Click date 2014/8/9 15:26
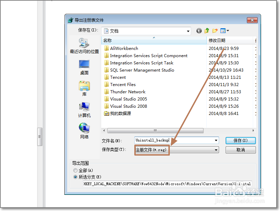The width and height of the screenshot is (280, 211). click(224, 106)
